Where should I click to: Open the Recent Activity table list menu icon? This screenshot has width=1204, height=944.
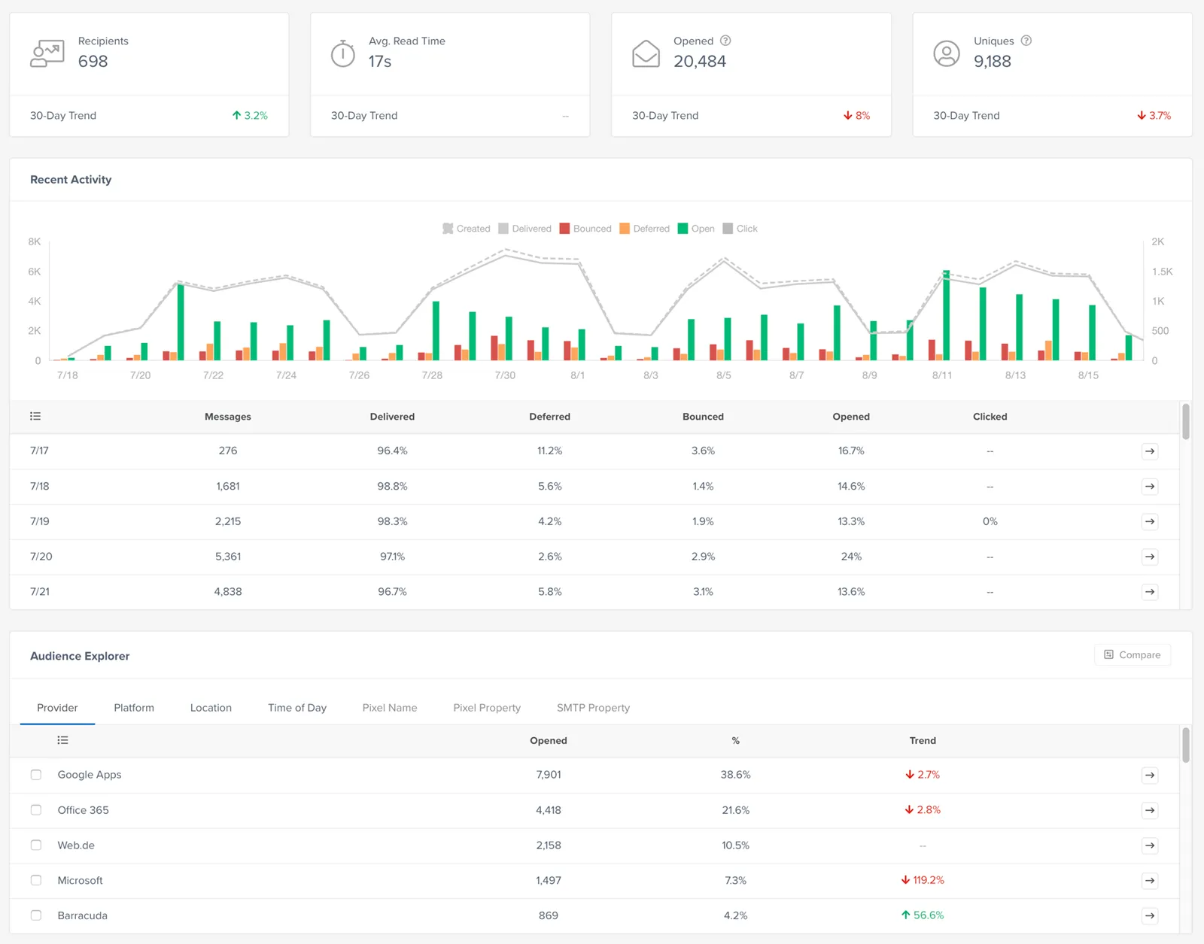(x=35, y=416)
